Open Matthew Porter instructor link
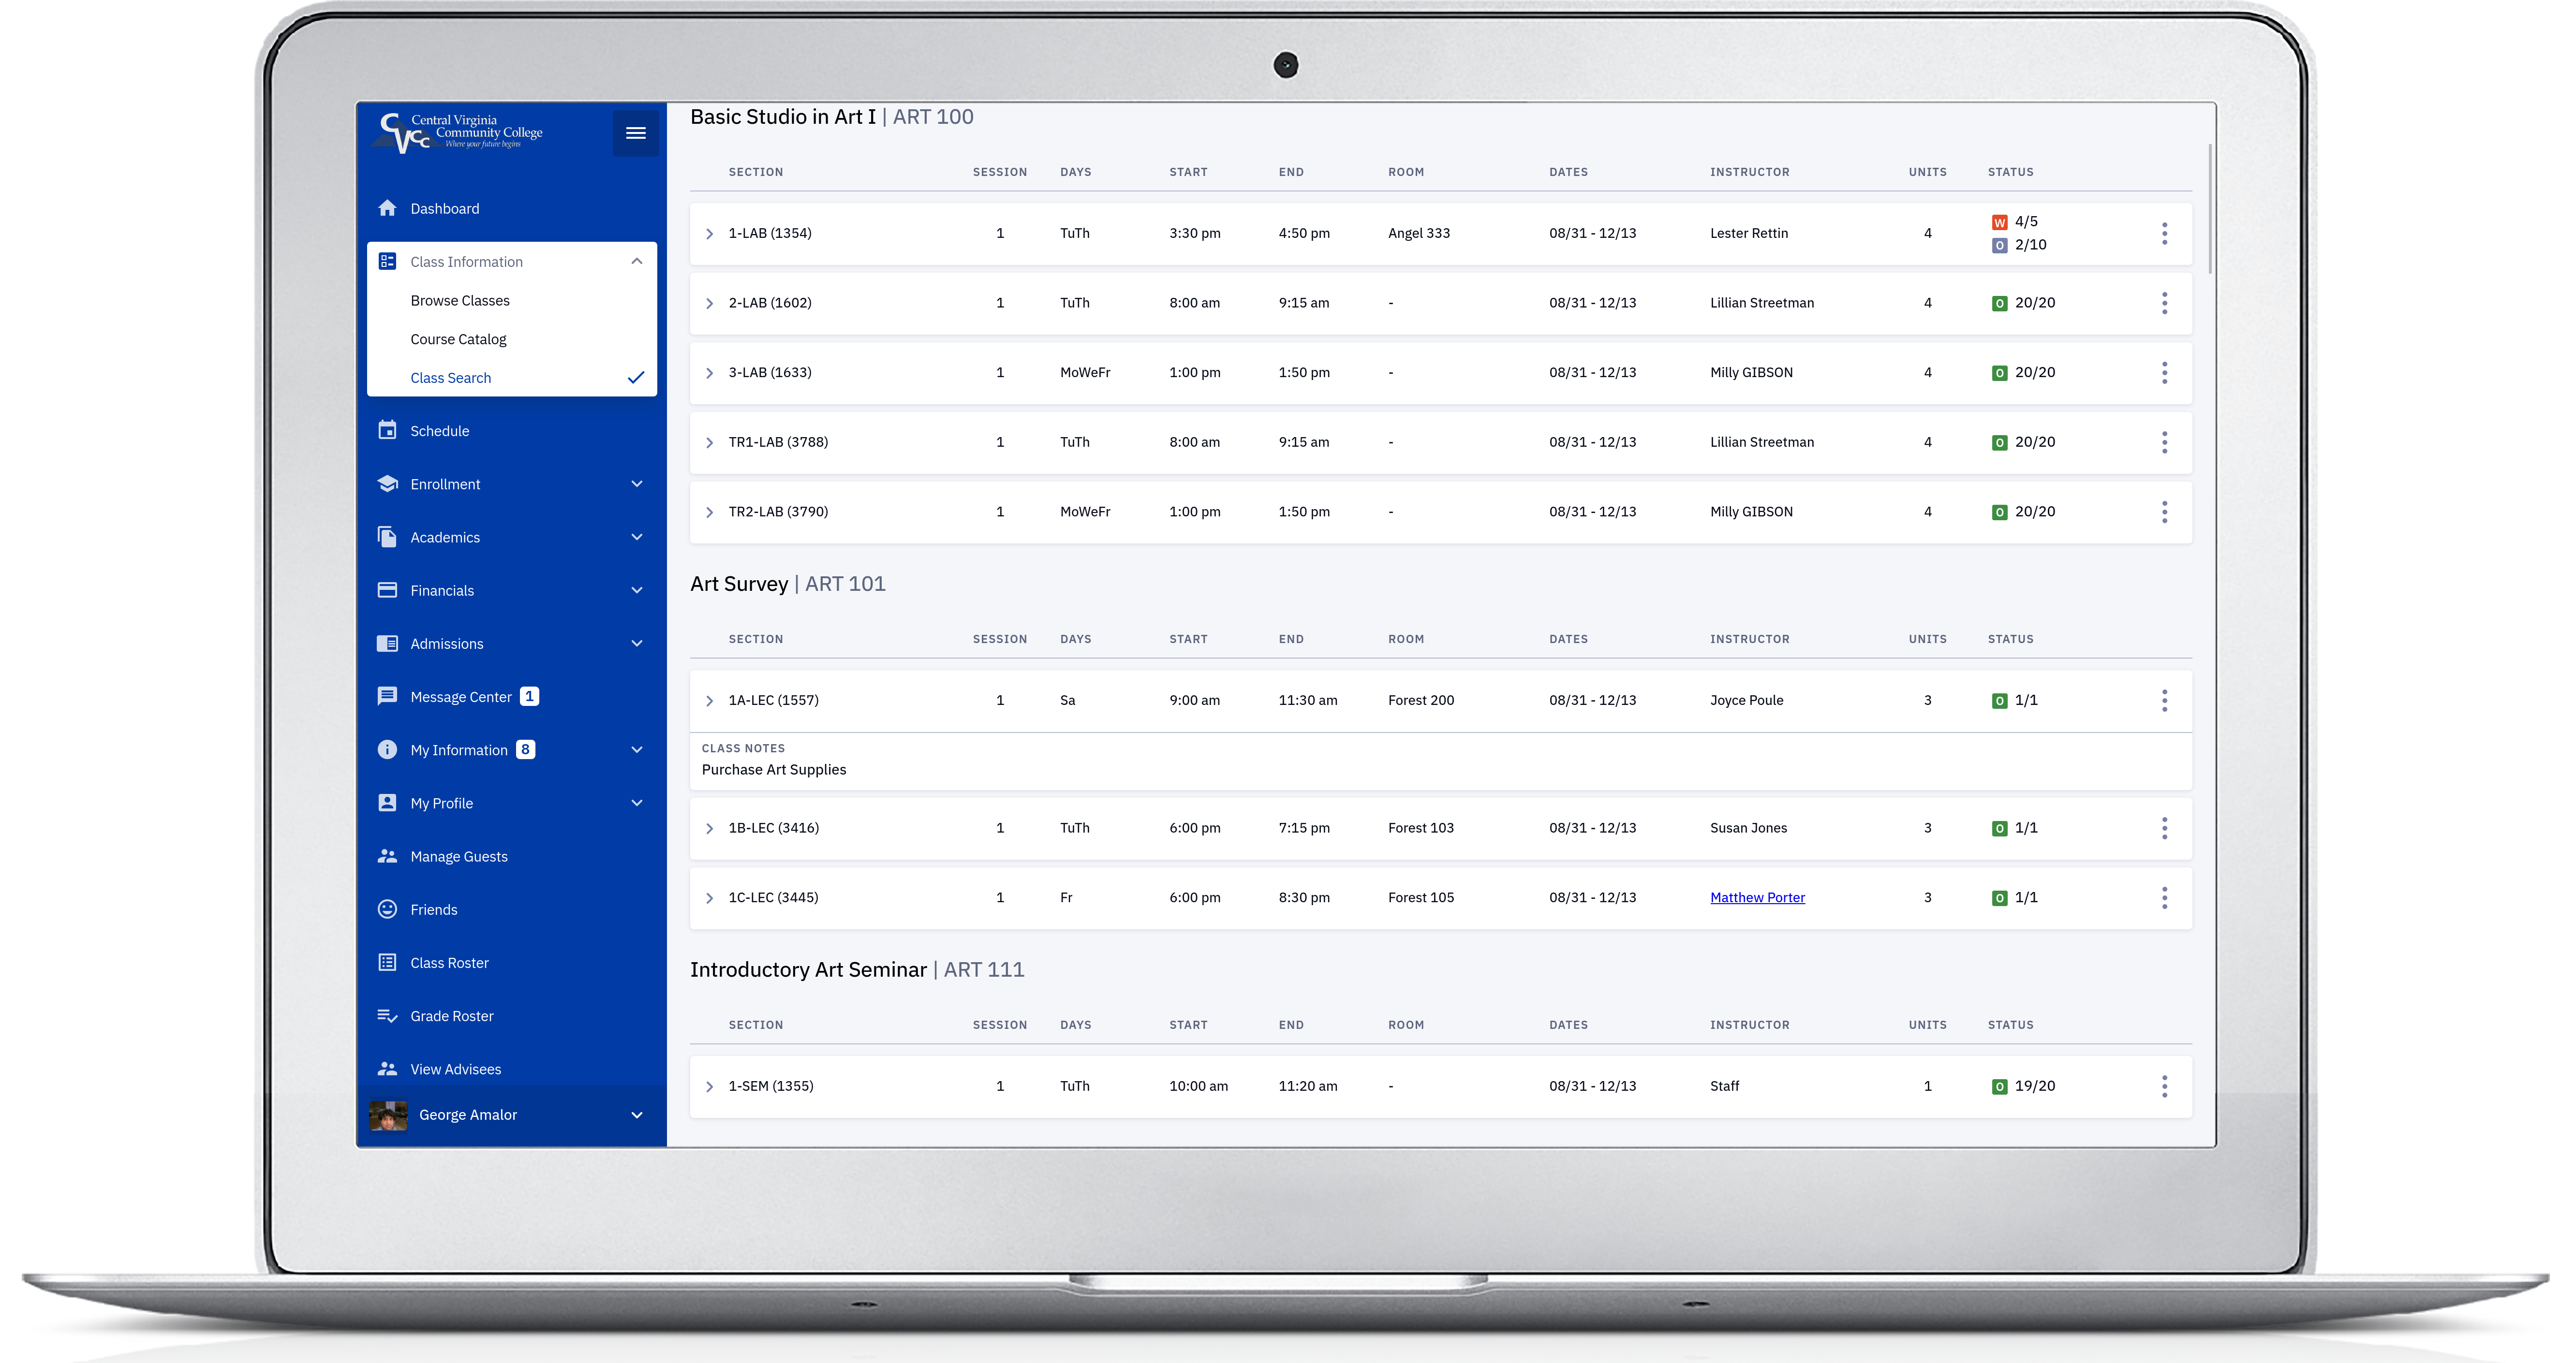 tap(1757, 898)
